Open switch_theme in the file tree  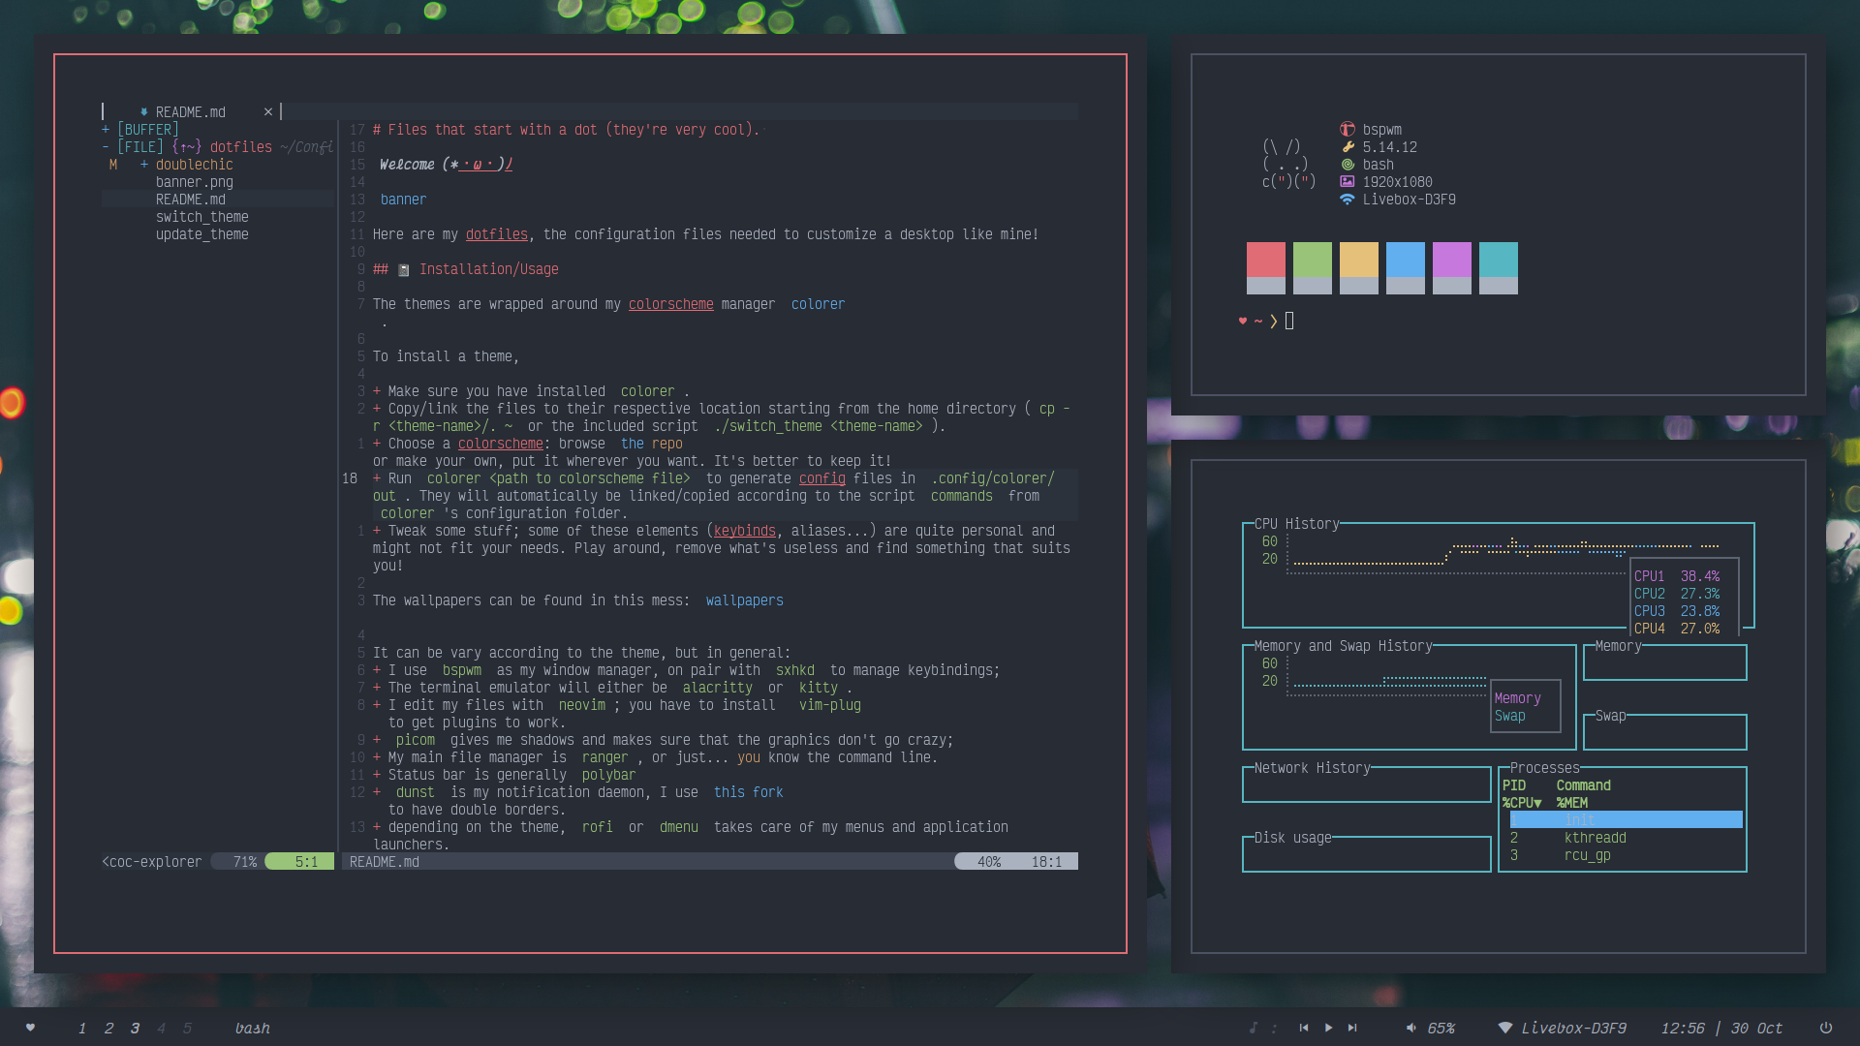201,217
